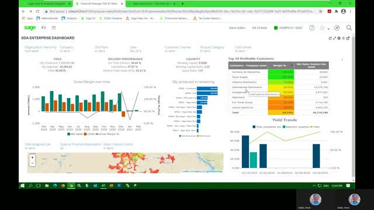Expand the dashboard to full screen
The image size is (374, 210).
pyautogui.click(x=334, y=38)
